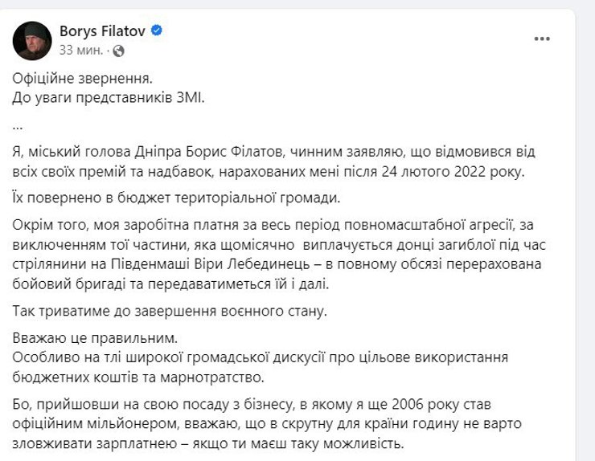Open the post options three-dot menu
This screenshot has height=461, width=595.
click(x=543, y=39)
